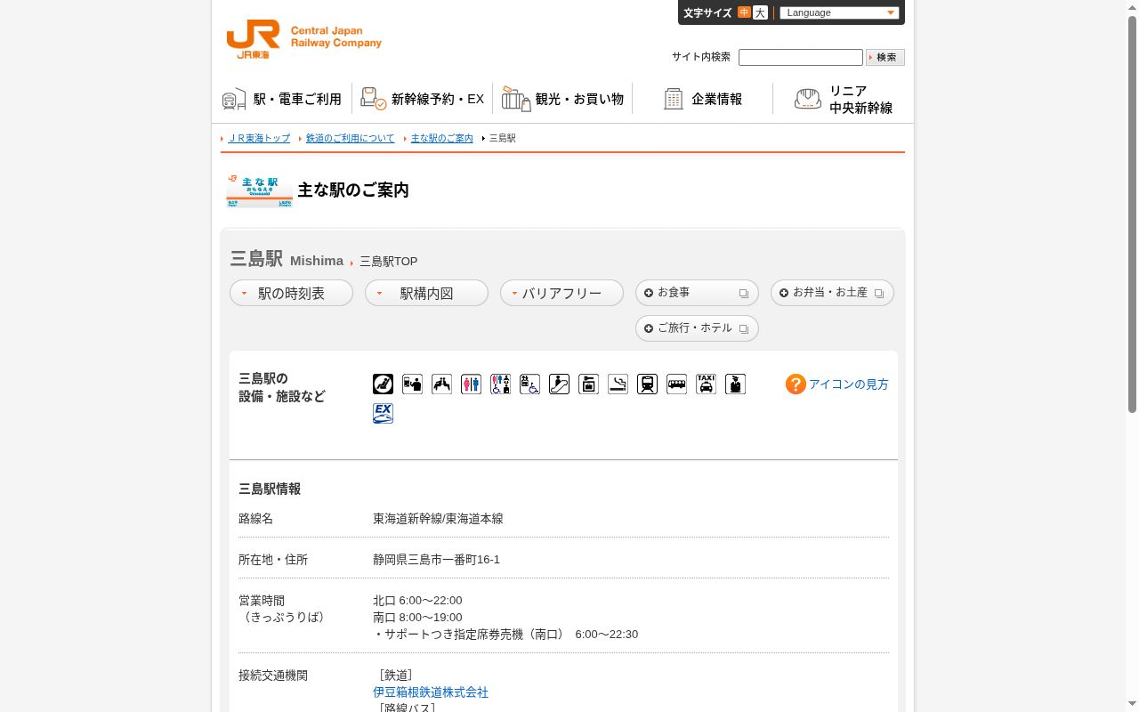Viewport: 1139px width, 712px height.
Task: Expand the バリアフリー menu
Action: coord(561,293)
